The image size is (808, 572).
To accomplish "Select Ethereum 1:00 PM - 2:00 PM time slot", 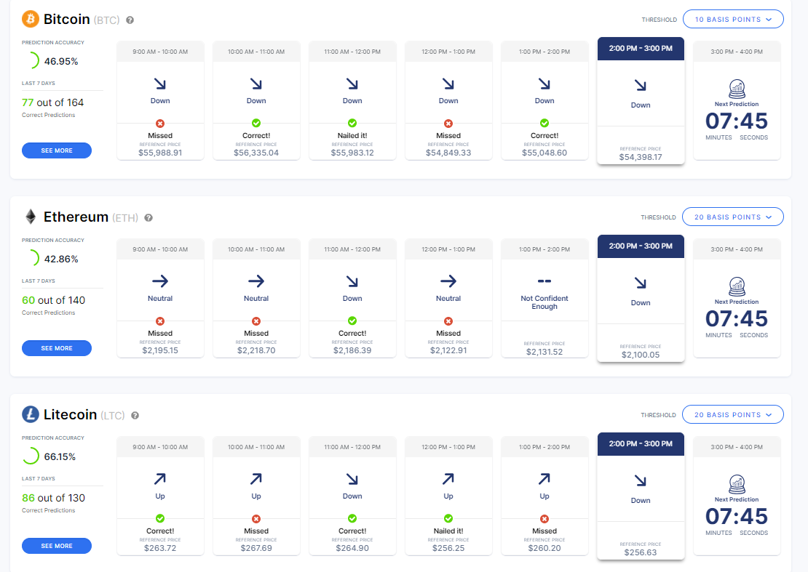I will point(544,249).
